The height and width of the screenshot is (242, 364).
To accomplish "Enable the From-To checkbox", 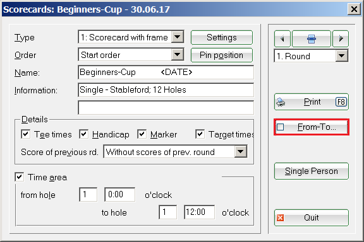I will 280,127.
